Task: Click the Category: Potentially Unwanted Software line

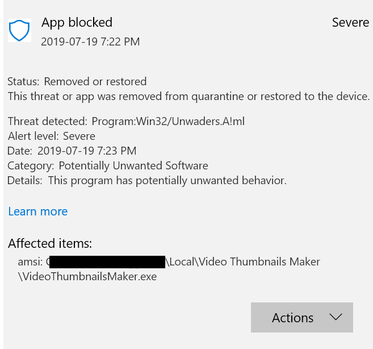Action: pyautogui.click(x=108, y=166)
